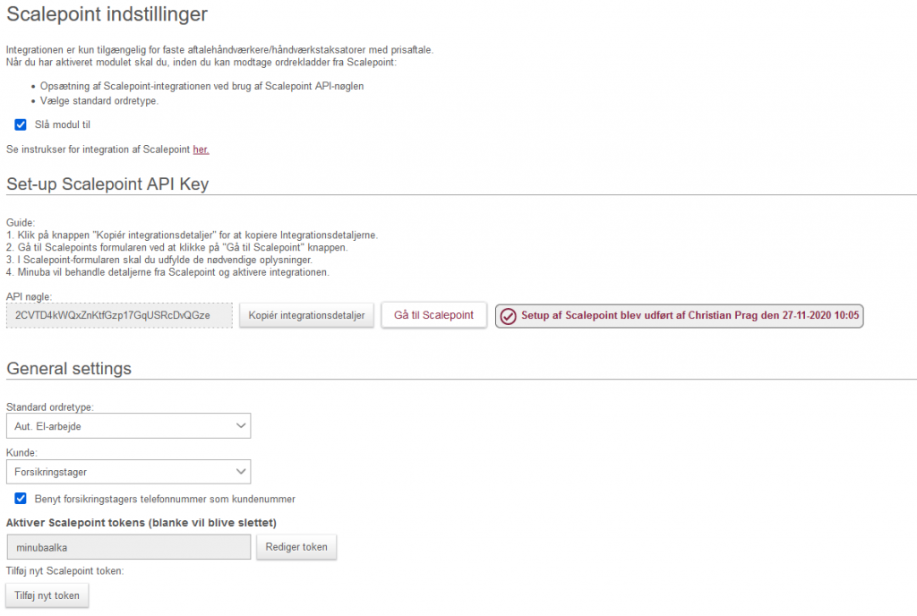
Task: Click the chevron on the Kunde dropdown
Action: tap(240, 472)
